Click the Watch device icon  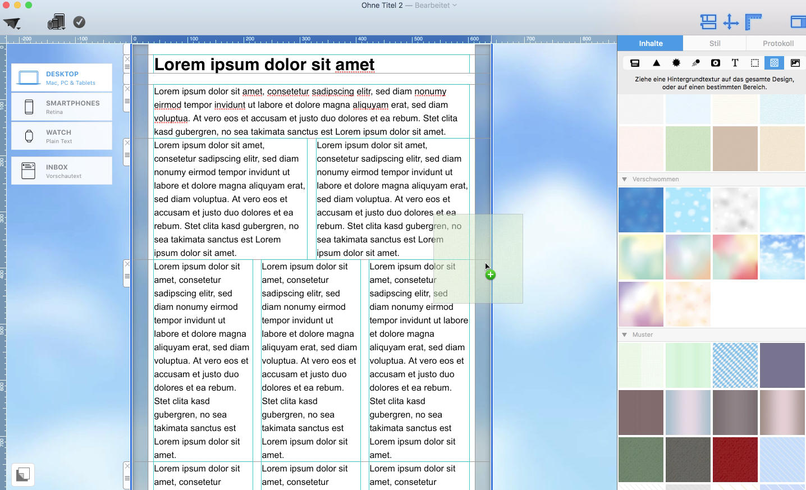(29, 136)
